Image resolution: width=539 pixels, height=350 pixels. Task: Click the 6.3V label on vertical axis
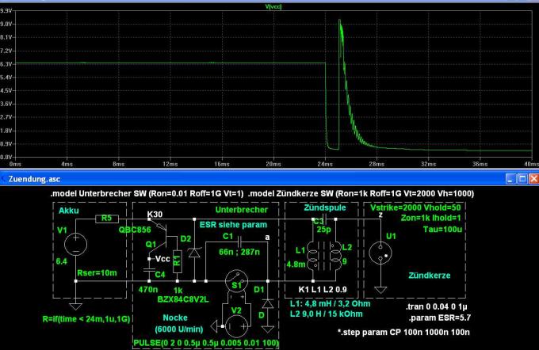coord(6,63)
